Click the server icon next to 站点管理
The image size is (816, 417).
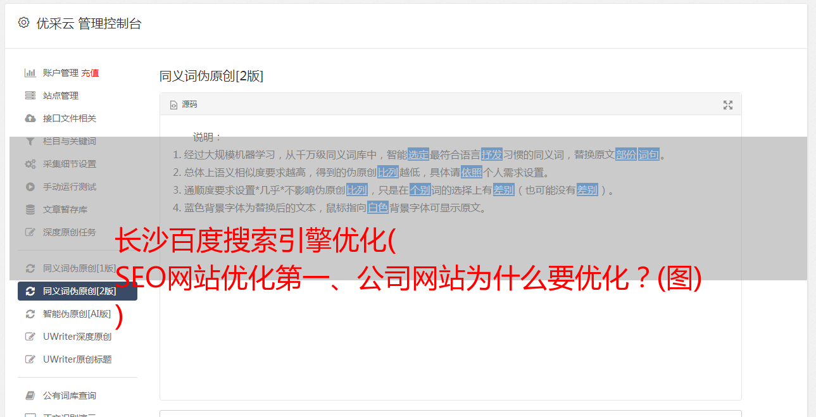pos(30,96)
